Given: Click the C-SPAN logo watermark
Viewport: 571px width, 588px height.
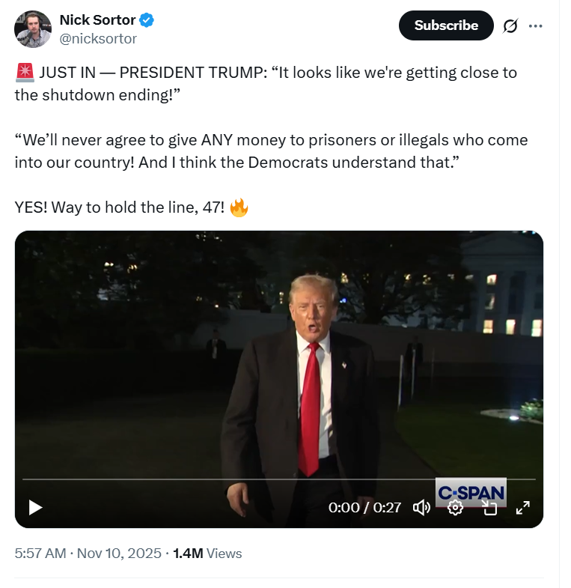Looking at the screenshot, I should click(x=471, y=492).
